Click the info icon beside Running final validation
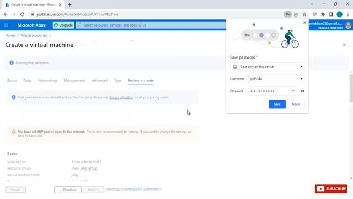The height and width of the screenshot is (199, 353). (12, 62)
